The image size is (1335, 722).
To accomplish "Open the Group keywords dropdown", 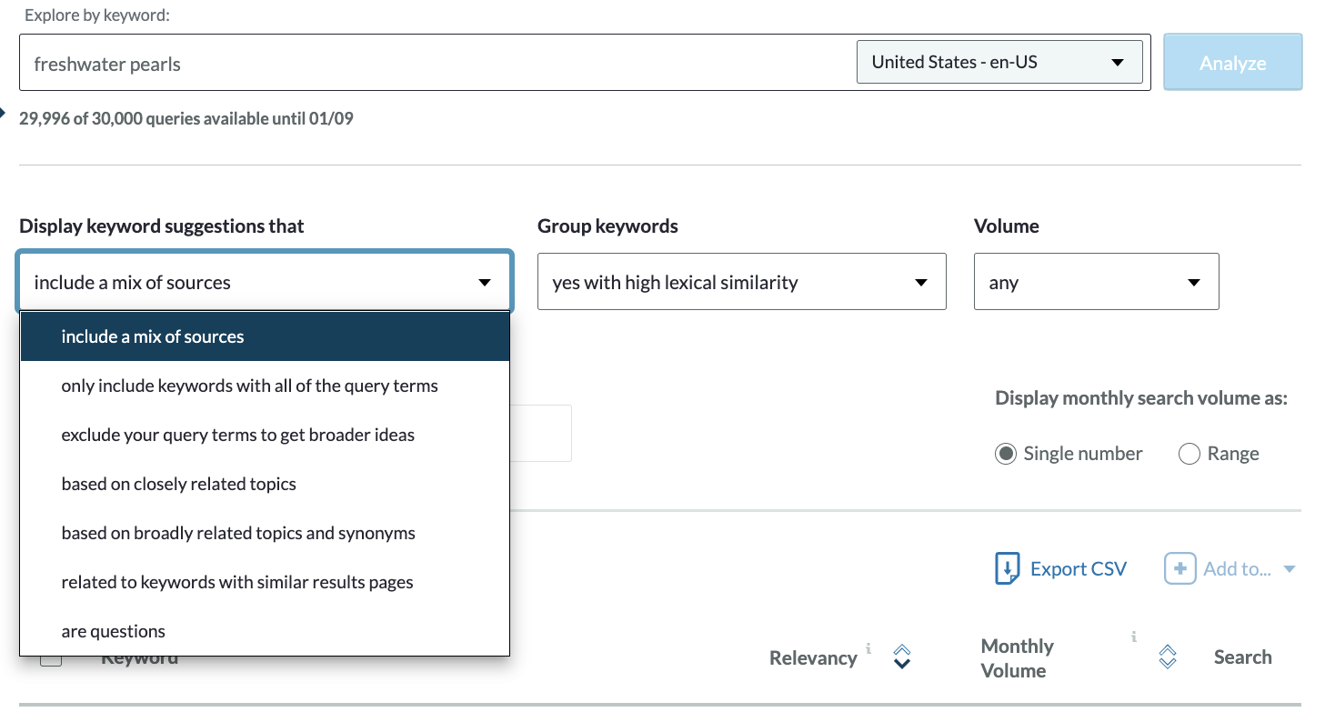I will (741, 283).
